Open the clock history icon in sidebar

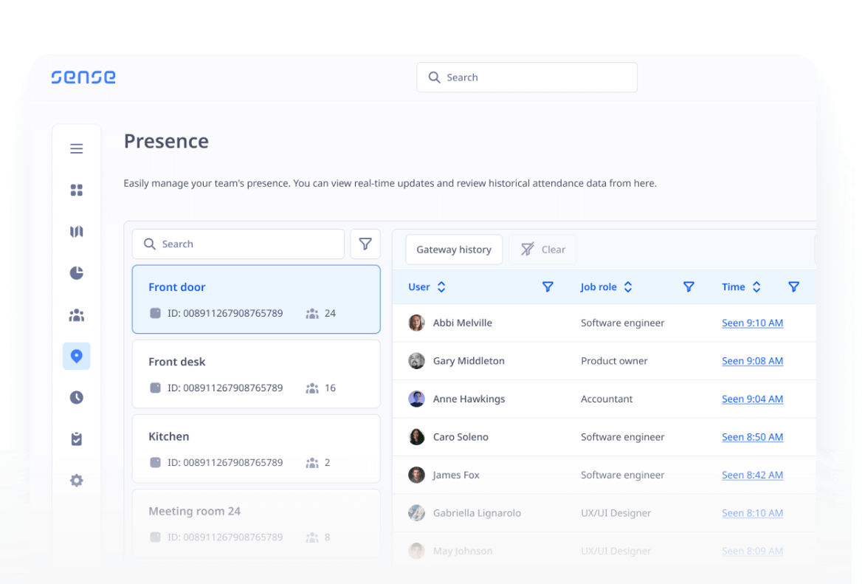point(76,398)
